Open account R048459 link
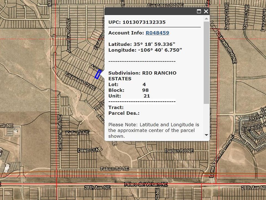This screenshot has width=266, height=200. tap(157, 33)
